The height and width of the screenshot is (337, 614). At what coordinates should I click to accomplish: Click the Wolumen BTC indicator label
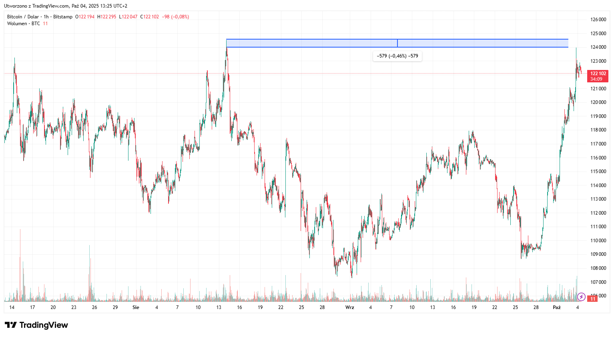(23, 24)
